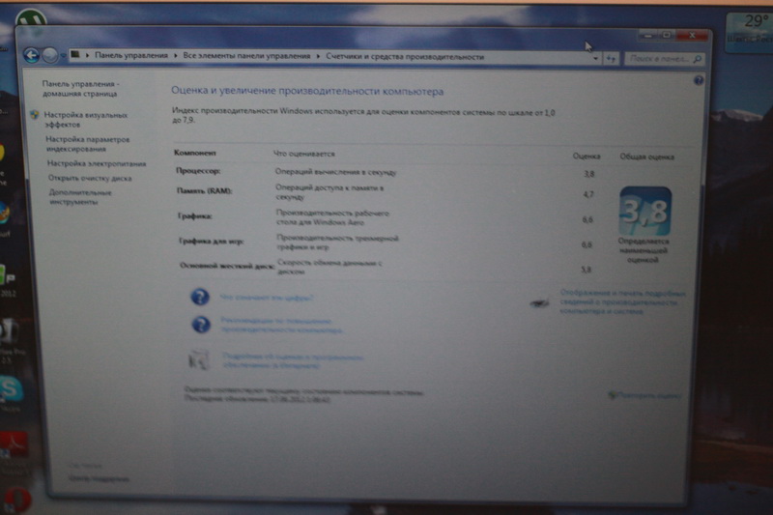Select 'Счетчики и средства производительности' breadcrumb

[405, 57]
